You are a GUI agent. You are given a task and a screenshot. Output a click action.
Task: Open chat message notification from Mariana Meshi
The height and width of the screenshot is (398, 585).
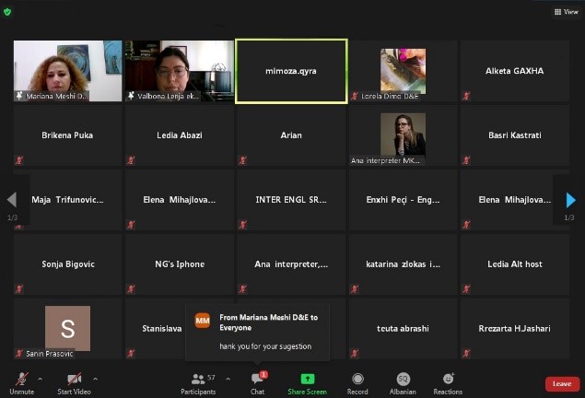point(257,333)
